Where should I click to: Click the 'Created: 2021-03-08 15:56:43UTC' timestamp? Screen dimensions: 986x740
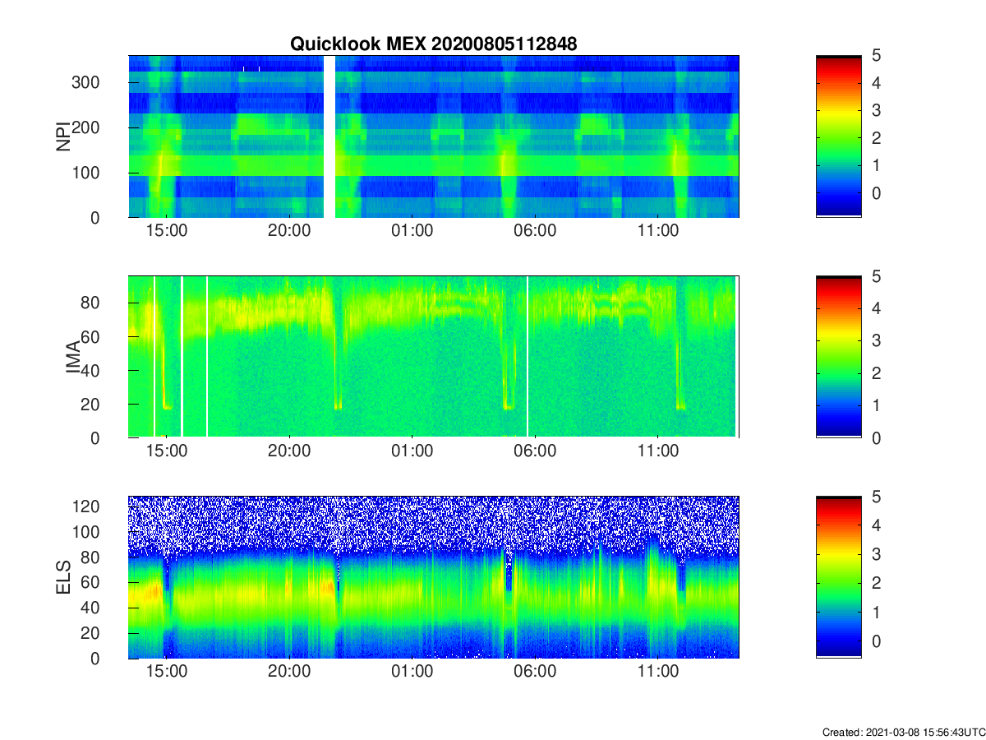(904, 732)
